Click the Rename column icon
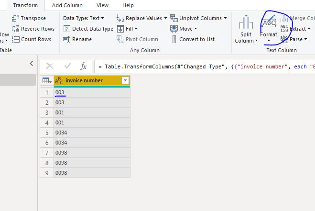The width and height of the screenshot is (315, 211). 67,39
